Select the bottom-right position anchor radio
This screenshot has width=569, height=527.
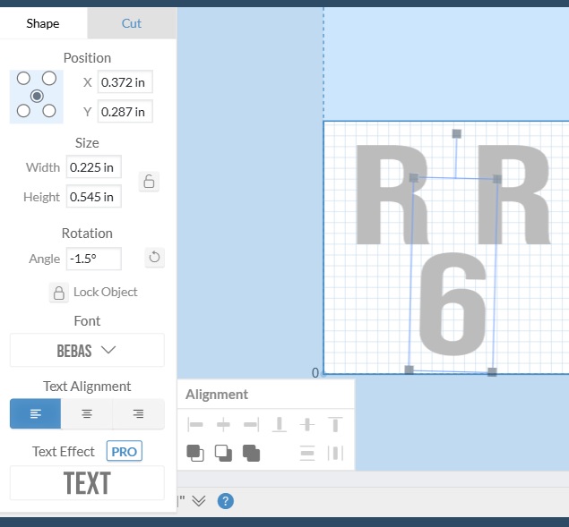pos(49,111)
